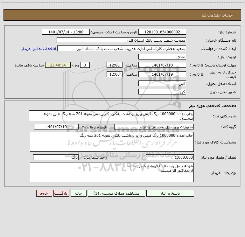The image size is (245, 237).
Task: Click the label گروه کالا
Action: pyautogui.click(x=228, y=127)
